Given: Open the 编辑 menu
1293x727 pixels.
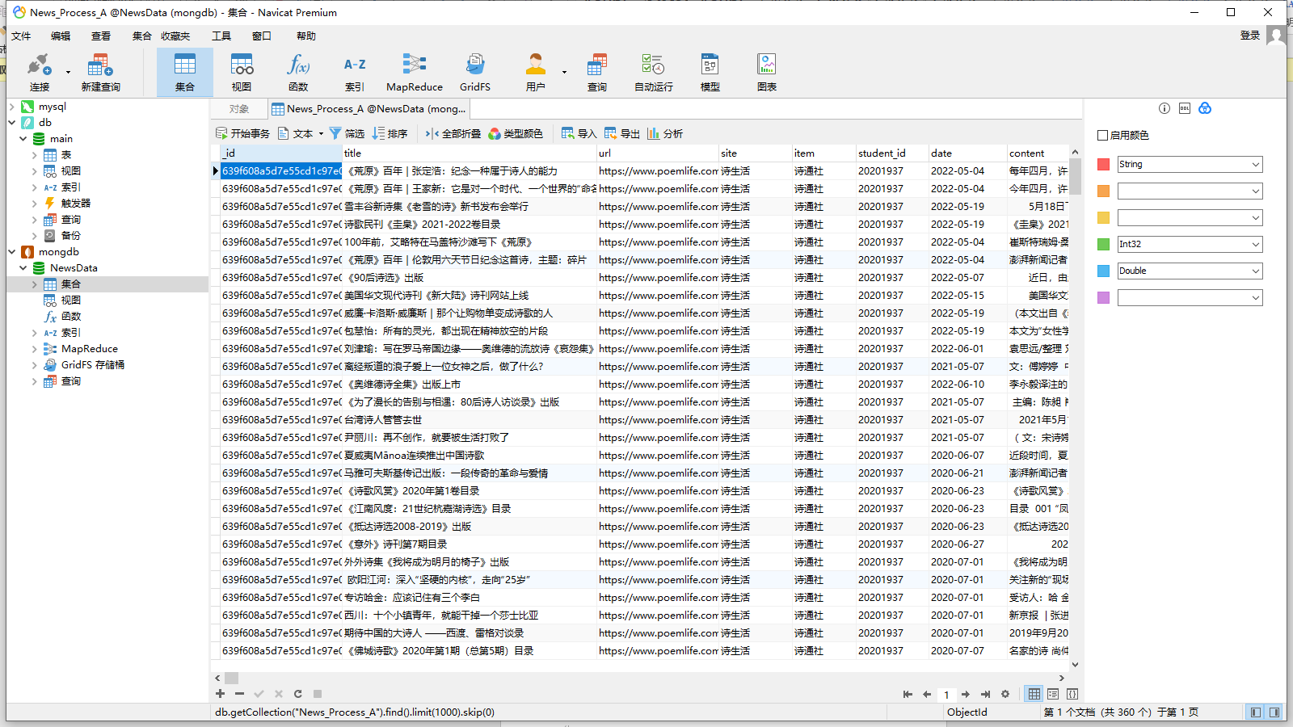Looking at the screenshot, I should tap(61, 36).
